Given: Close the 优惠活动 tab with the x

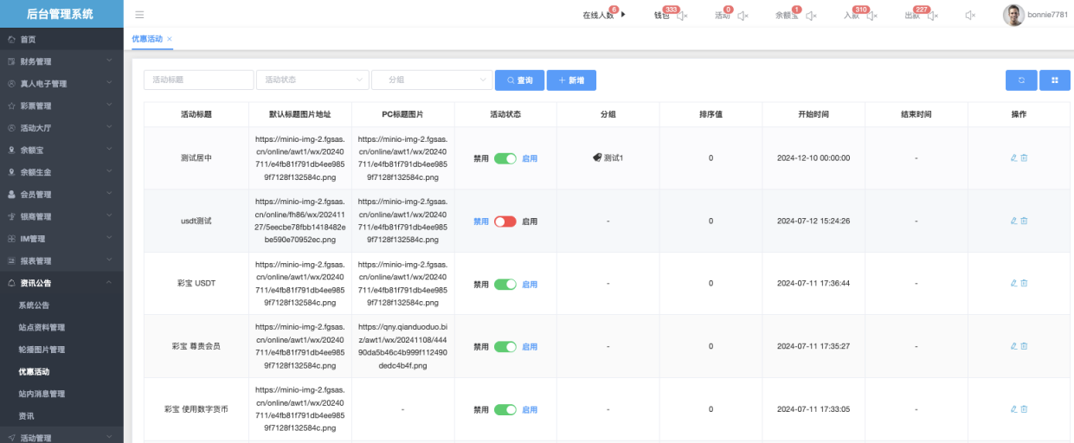Looking at the screenshot, I should 170,39.
